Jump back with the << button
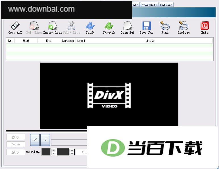219x169 pixels. (x=35, y=140)
